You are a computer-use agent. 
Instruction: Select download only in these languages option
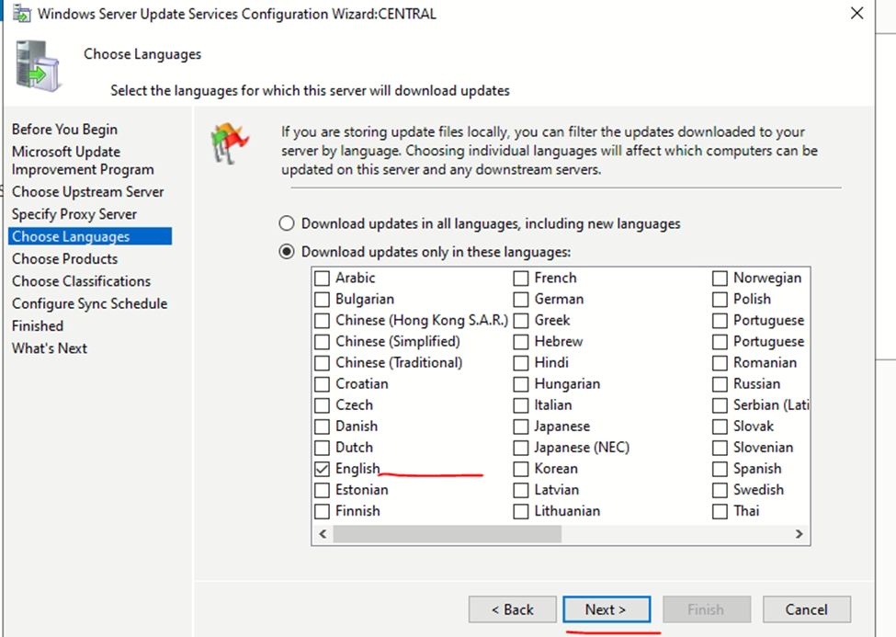click(x=288, y=252)
